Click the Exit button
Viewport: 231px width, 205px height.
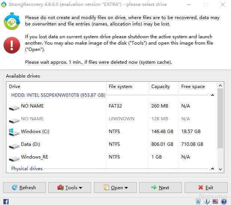tap(206, 188)
